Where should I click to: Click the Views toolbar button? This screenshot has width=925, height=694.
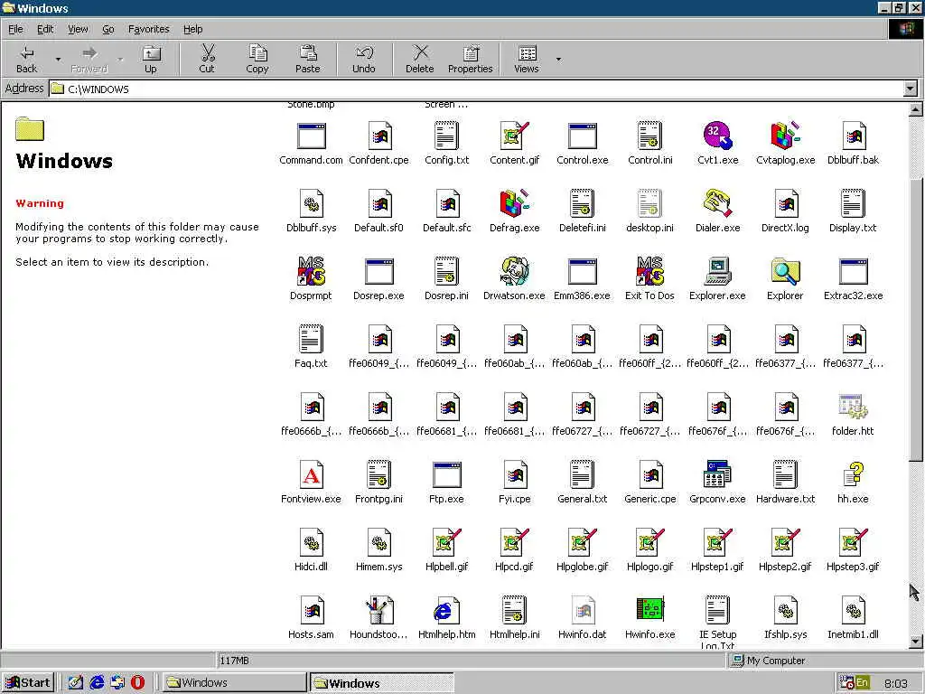coord(527,59)
